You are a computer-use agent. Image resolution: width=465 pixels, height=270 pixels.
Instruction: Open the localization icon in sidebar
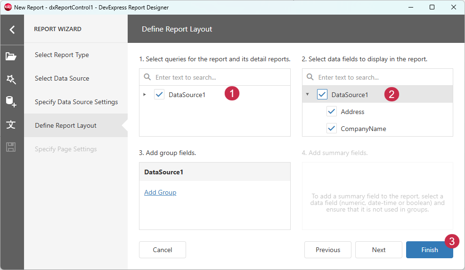pyautogui.click(x=11, y=124)
